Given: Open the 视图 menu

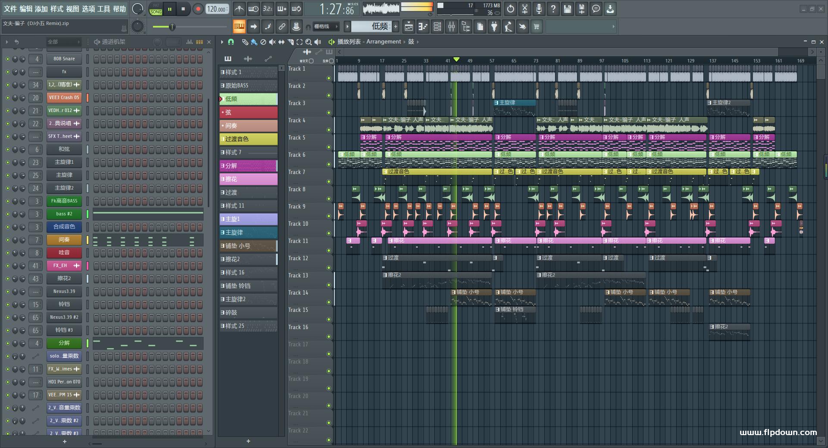Looking at the screenshot, I should (x=72, y=9).
